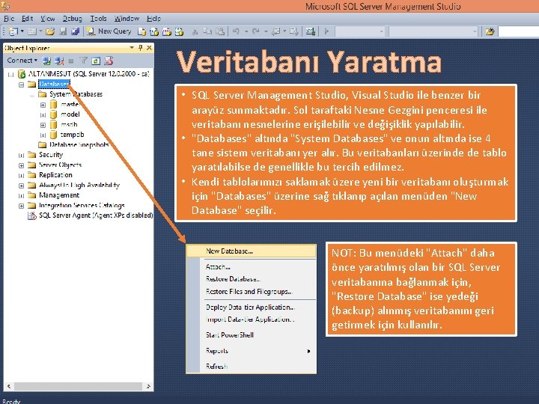Click the Analysis Services MDX Query icon
The image size is (539, 404).
click(154, 32)
